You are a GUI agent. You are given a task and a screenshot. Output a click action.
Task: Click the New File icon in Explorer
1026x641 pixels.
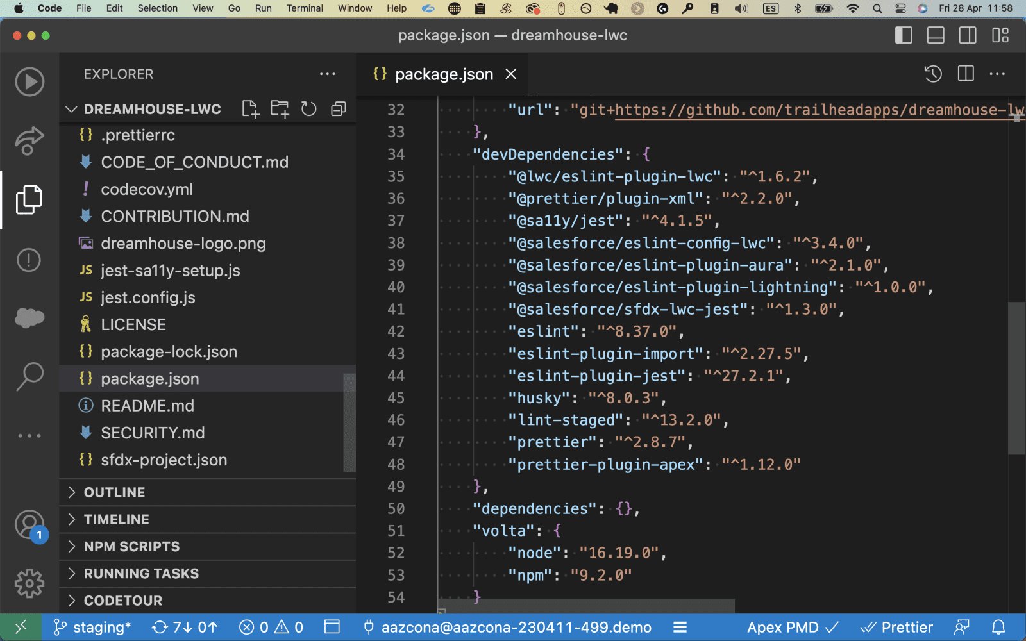tap(250, 109)
